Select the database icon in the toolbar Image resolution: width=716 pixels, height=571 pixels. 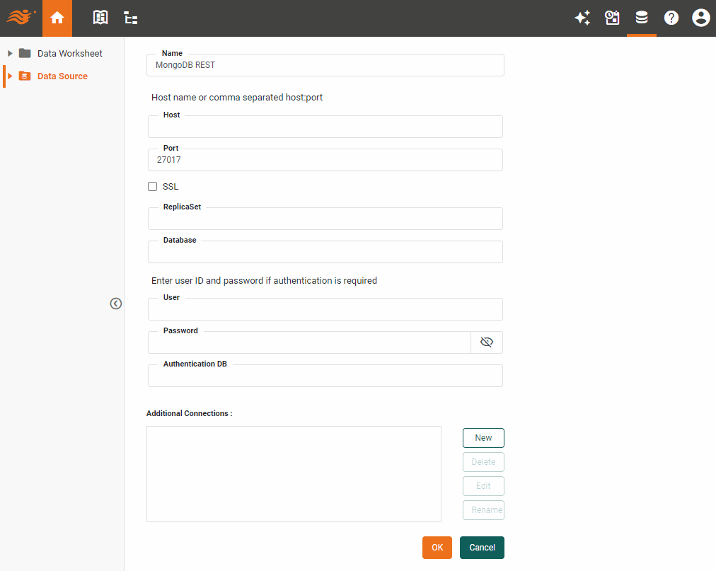click(x=641, y=18)
